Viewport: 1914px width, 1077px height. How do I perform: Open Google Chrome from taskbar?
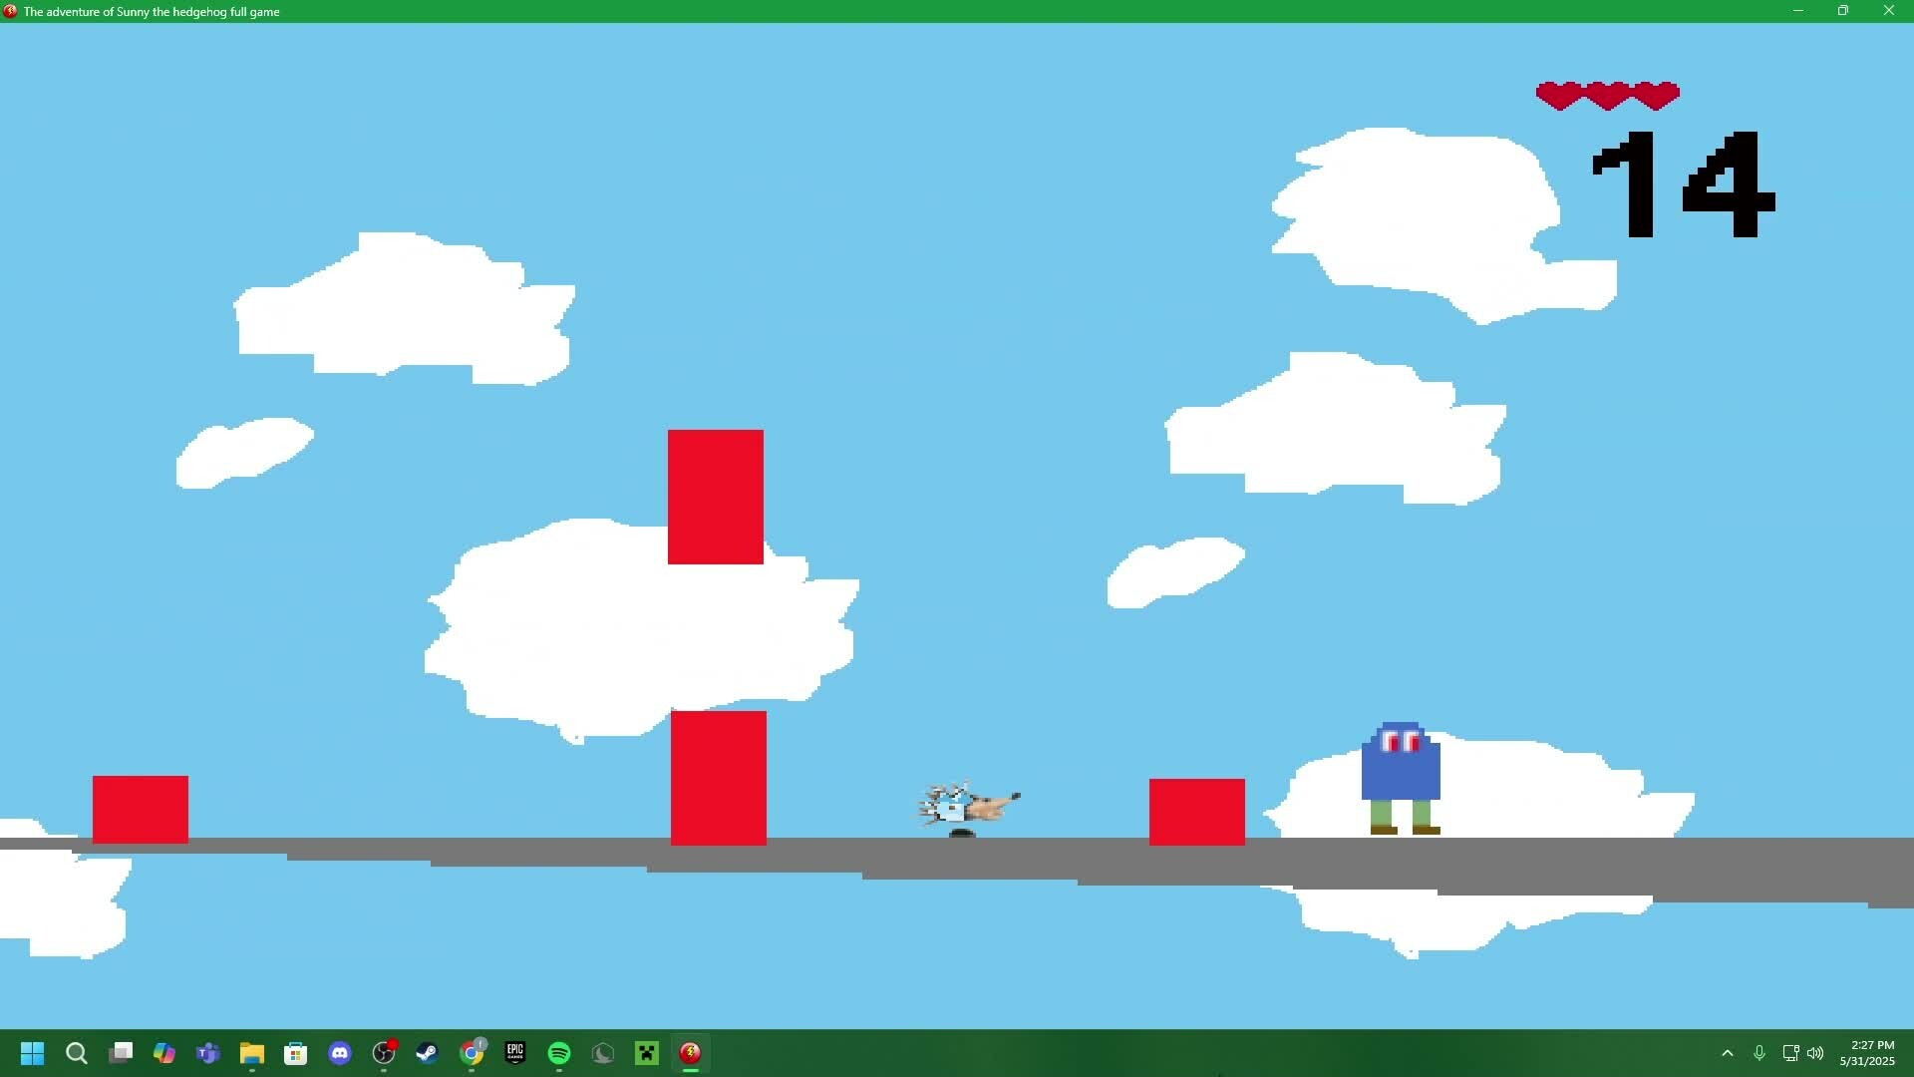(x=472, y=1053)
